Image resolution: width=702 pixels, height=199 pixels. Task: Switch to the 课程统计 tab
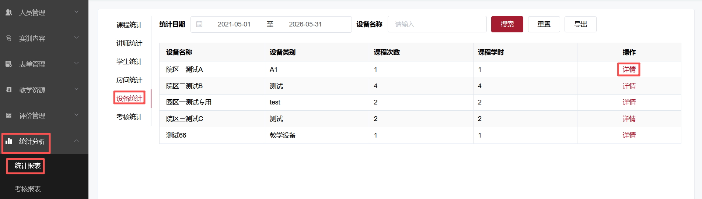[129, 25]
